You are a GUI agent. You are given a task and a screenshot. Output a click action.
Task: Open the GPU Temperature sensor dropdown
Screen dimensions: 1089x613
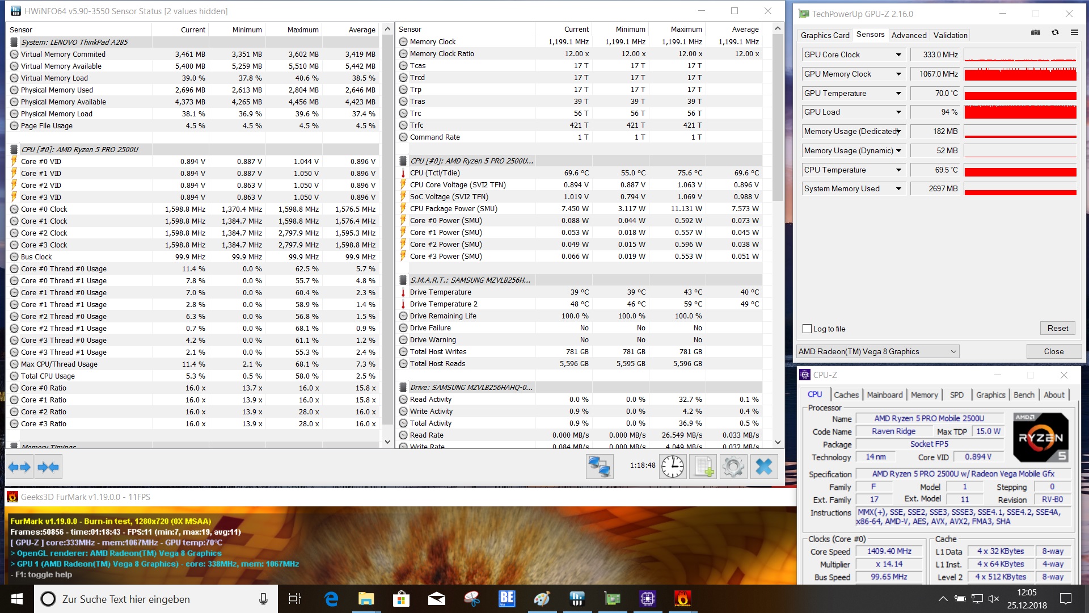tap(898, 94)
